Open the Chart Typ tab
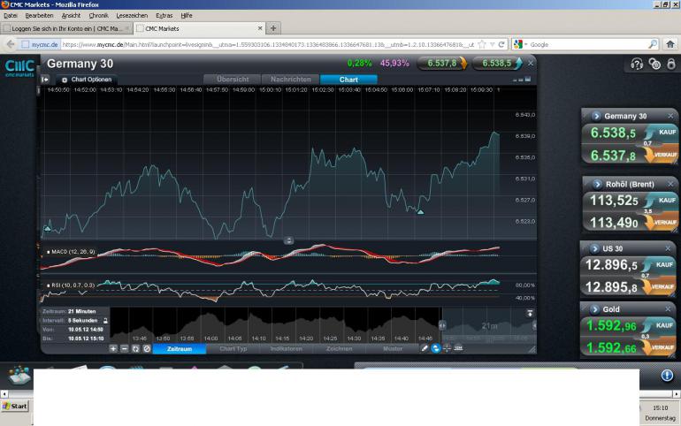This screenshot has width=681, height=426. click(x=233, y=349)
